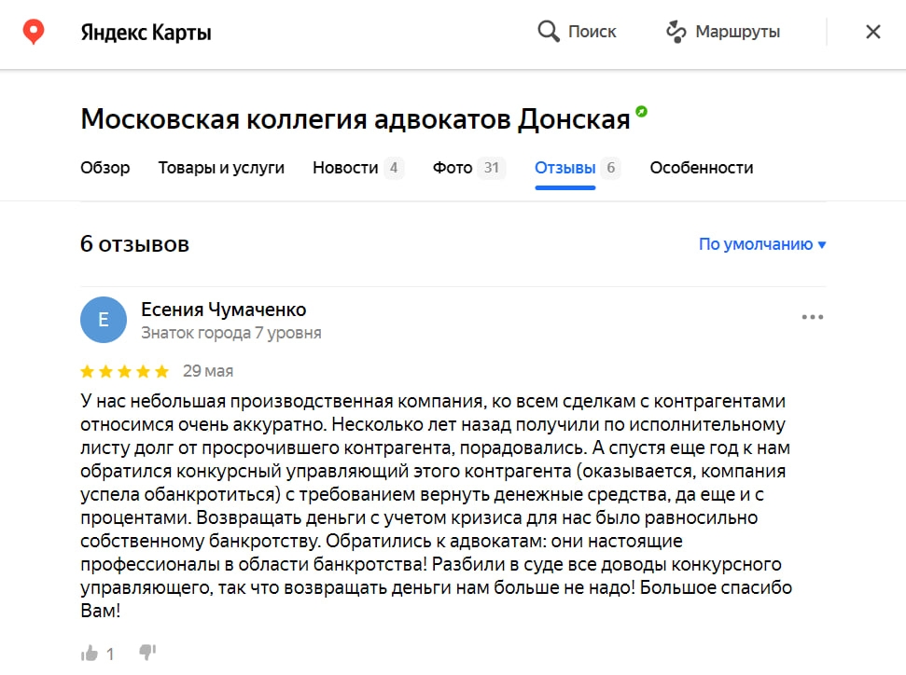This screenshot has height=675, width=906.
Task: Click the Маршруты button label
Action: [x=737, y=32]
